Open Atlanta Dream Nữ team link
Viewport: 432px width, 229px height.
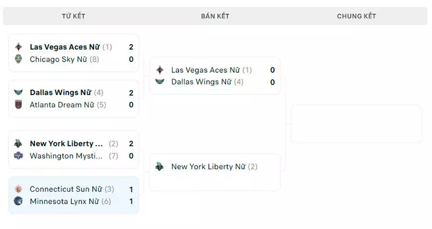point(62,105)
